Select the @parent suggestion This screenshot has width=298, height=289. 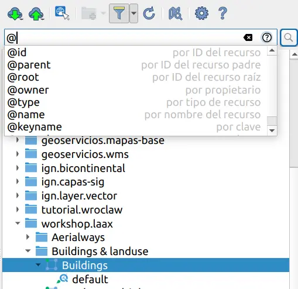tap(135, 65)
